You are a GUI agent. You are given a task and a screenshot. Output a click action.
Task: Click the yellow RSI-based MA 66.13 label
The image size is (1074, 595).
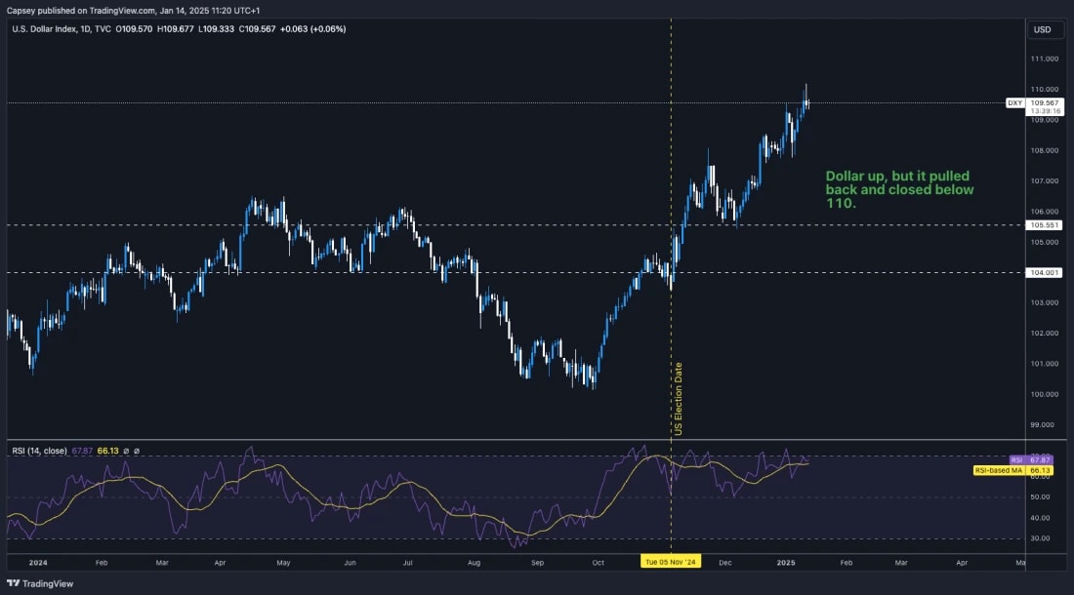1012,470
